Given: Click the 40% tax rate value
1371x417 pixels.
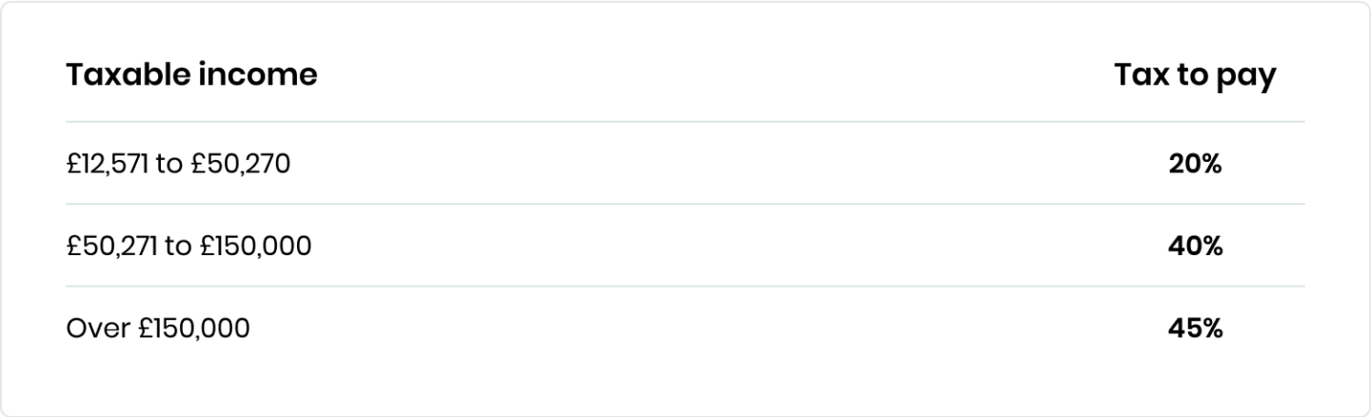Looking at the screenshot, I should click(x=1195, y=247).
